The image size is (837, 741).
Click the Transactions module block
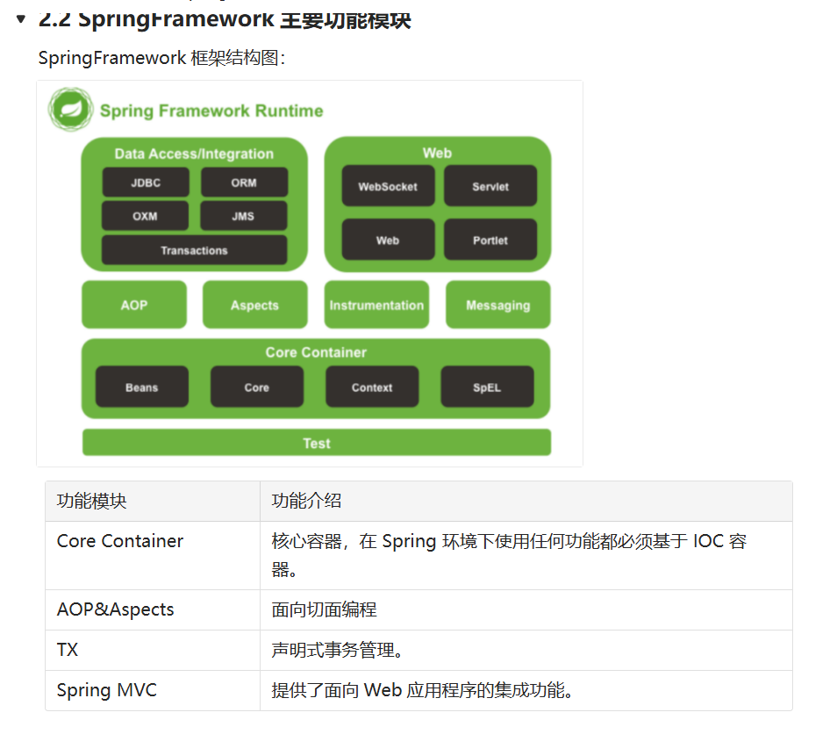coord(194,250)
